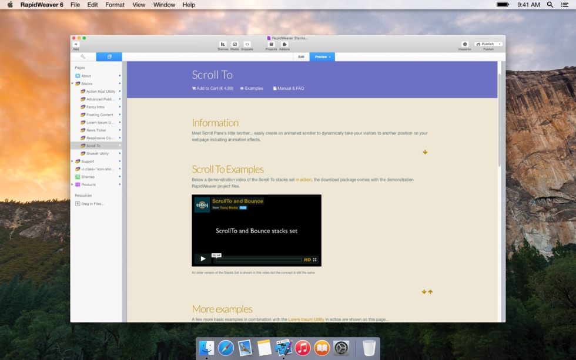Toggle the blue status dot for About
Image resolution: width=576 pixels, height=360 pixels.
point(120,76)
